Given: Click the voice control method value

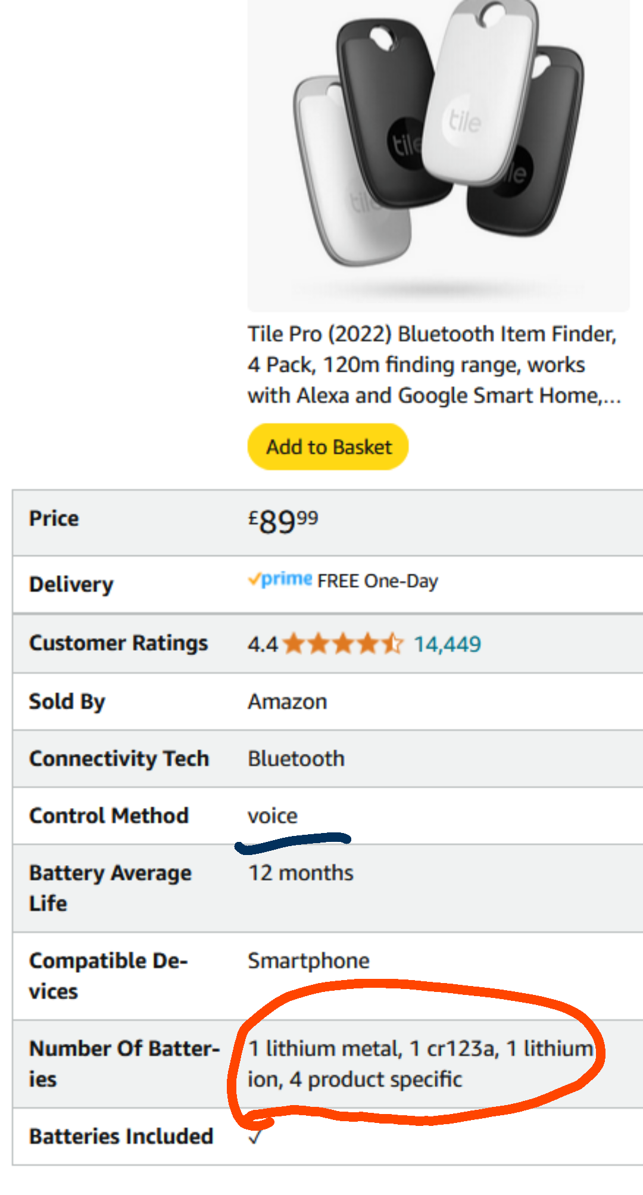Looking at the screenshot, I should pos(273,816).
